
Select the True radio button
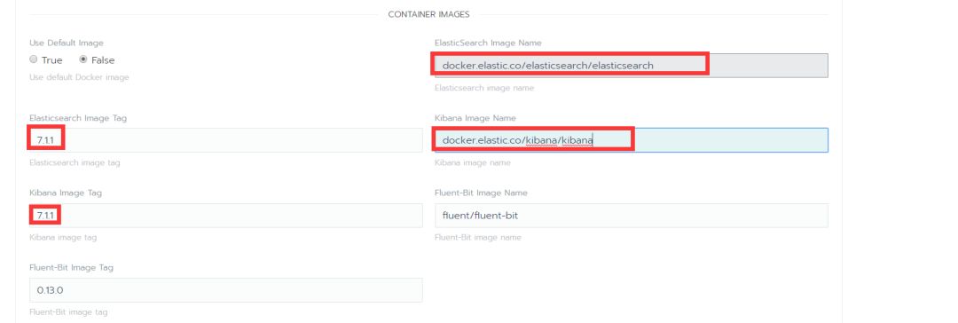(x=34, y=60)
